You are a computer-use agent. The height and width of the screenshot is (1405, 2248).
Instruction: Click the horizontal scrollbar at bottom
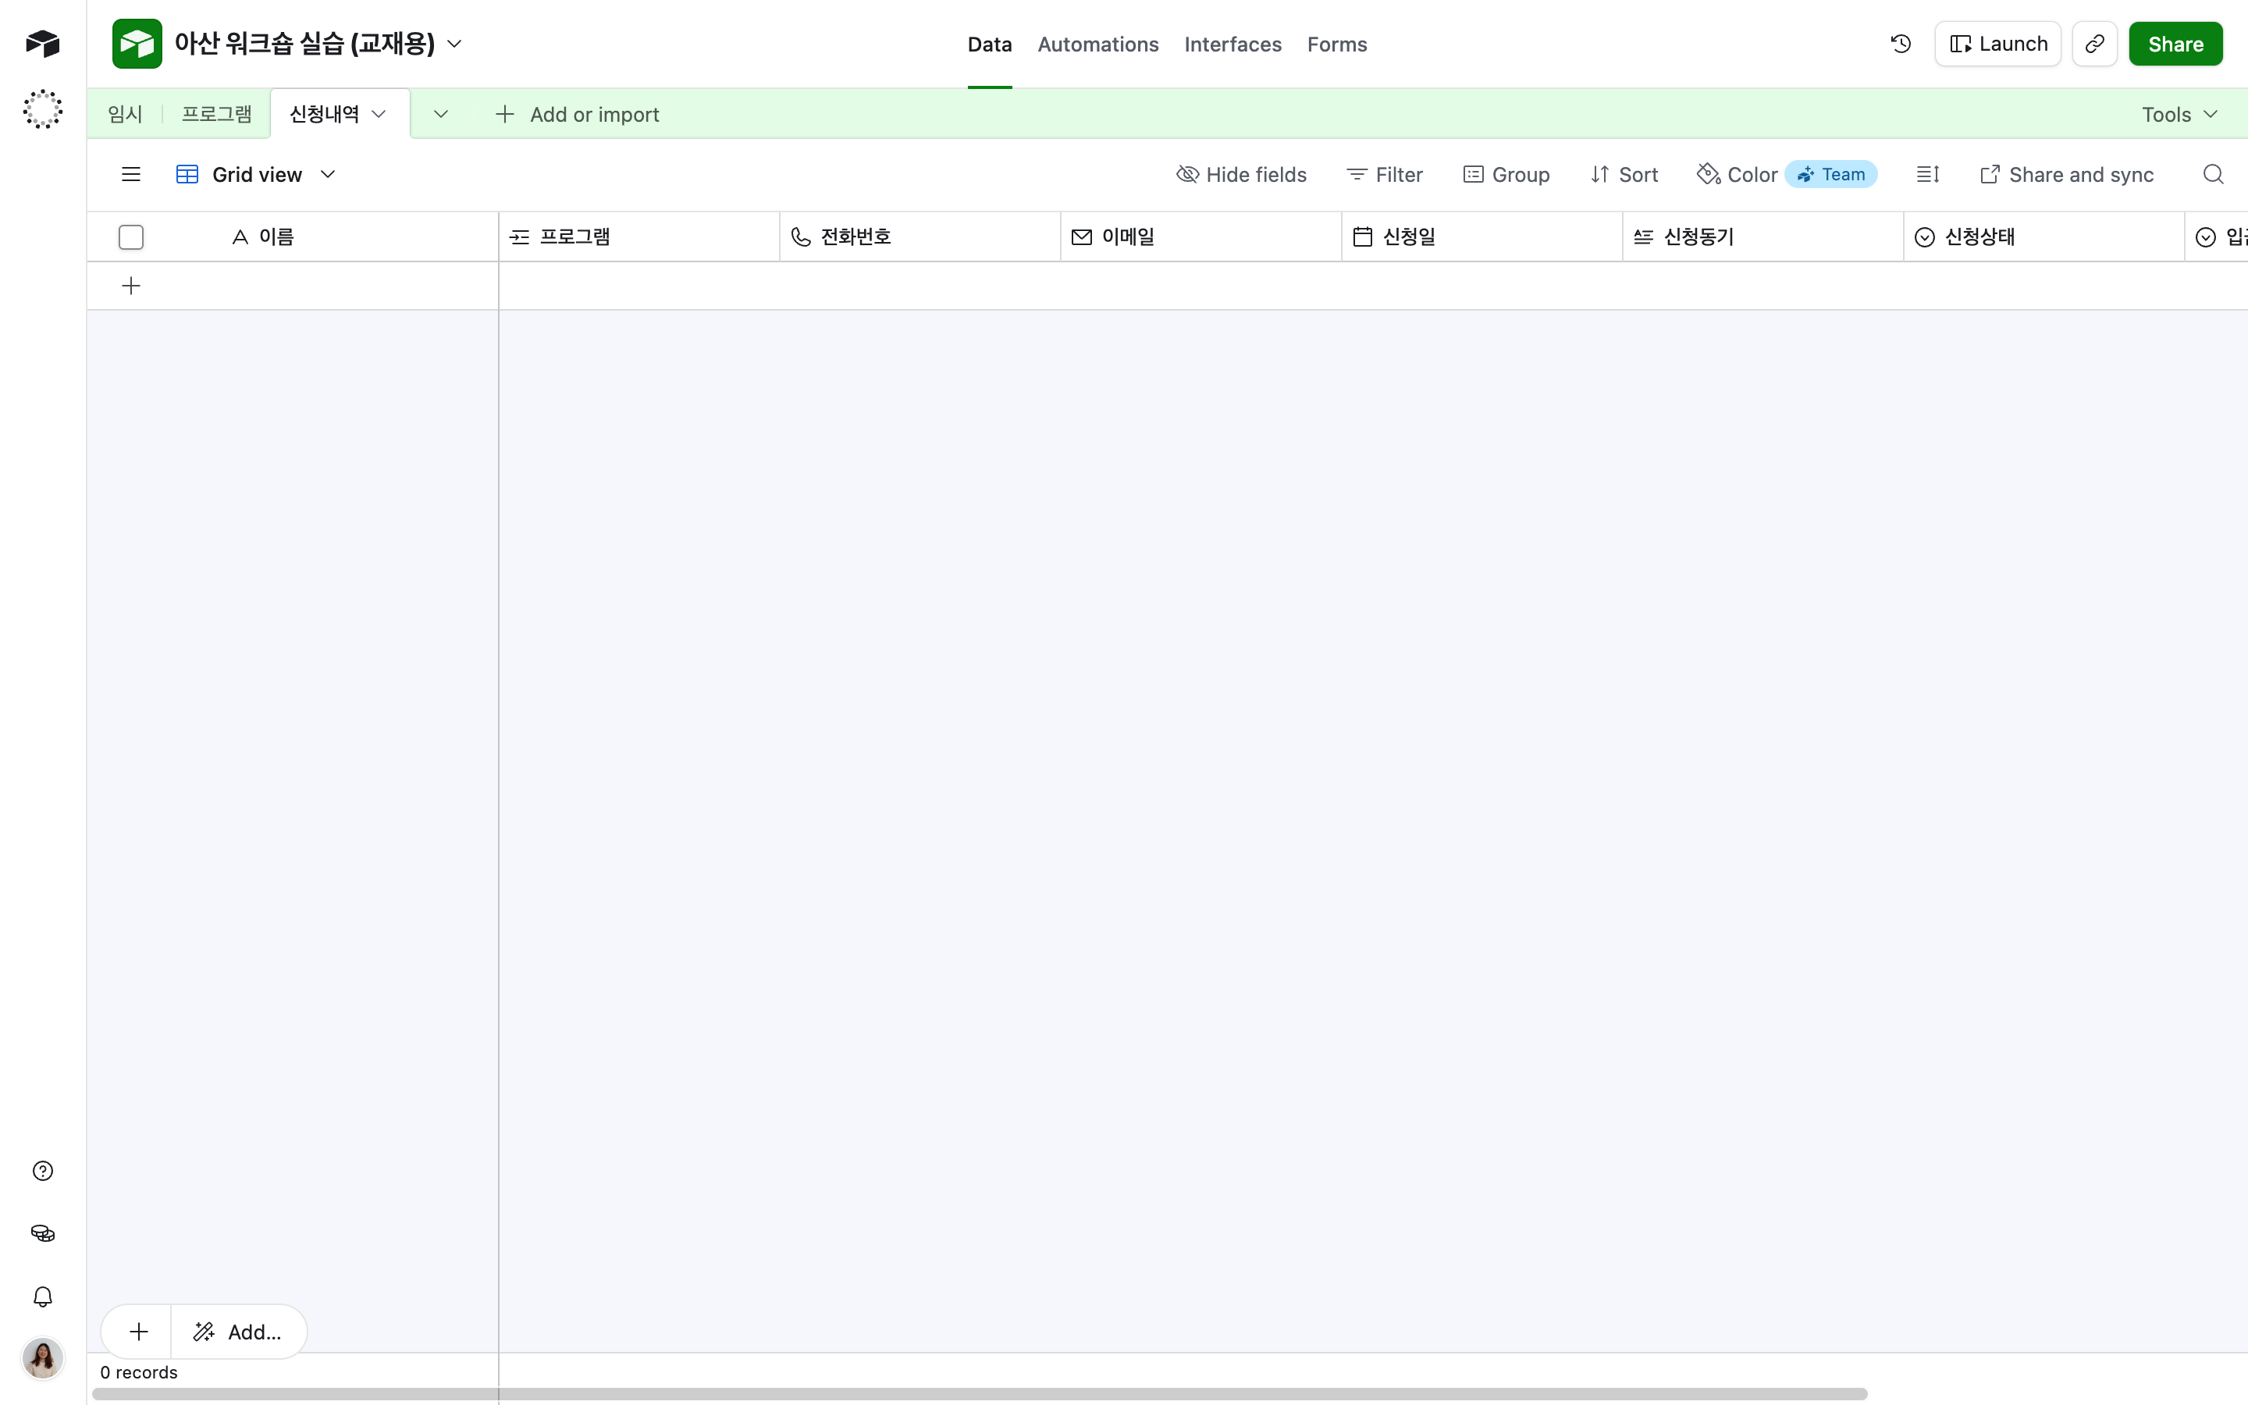tap(980, 1394)
